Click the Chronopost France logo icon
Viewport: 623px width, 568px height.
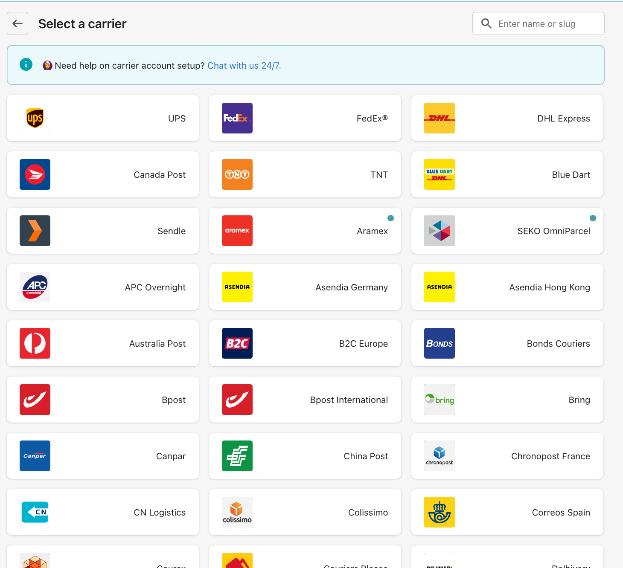[x=440, y=456]
